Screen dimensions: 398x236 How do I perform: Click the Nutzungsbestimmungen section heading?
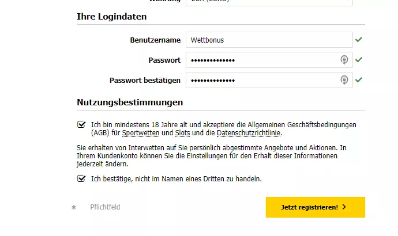pyautogui.click(x=130, y=102)
